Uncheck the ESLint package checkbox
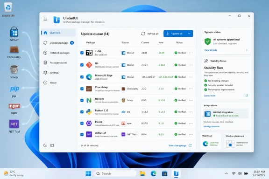The width and height of the screenshot is (269, 179). (82, 123)
